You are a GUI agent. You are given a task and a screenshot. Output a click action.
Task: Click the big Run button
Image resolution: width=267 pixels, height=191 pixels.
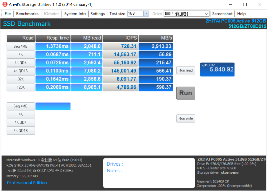tap(185, 93)
